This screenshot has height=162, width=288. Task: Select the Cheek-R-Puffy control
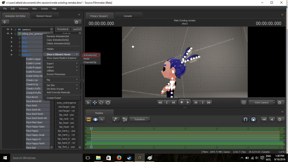pyautogui.click(x=33, y=93)
